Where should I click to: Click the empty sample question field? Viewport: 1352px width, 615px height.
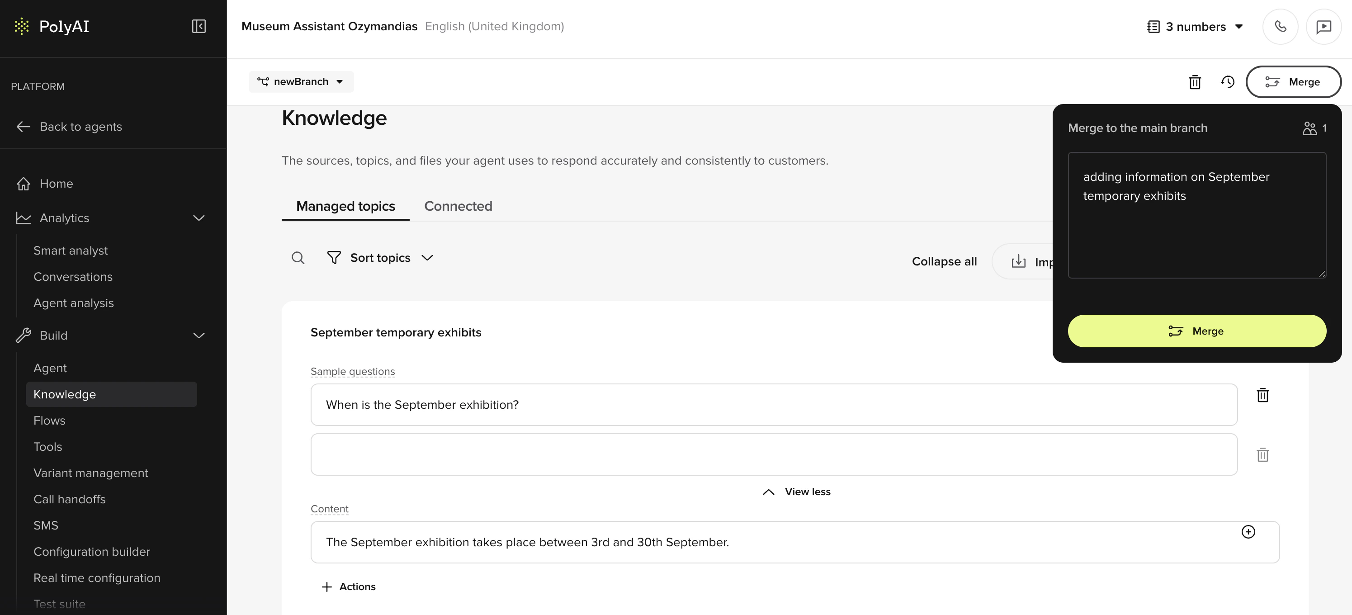point(774,454)
